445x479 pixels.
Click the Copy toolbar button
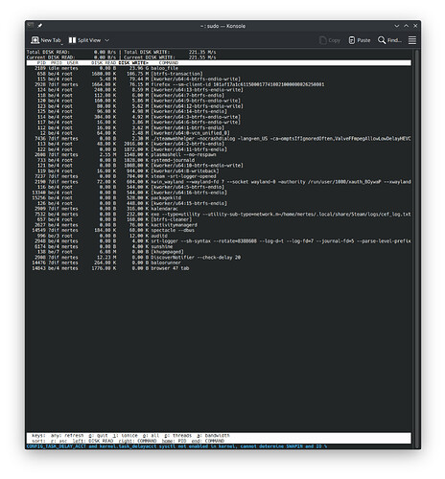click(x=330, y=40)
